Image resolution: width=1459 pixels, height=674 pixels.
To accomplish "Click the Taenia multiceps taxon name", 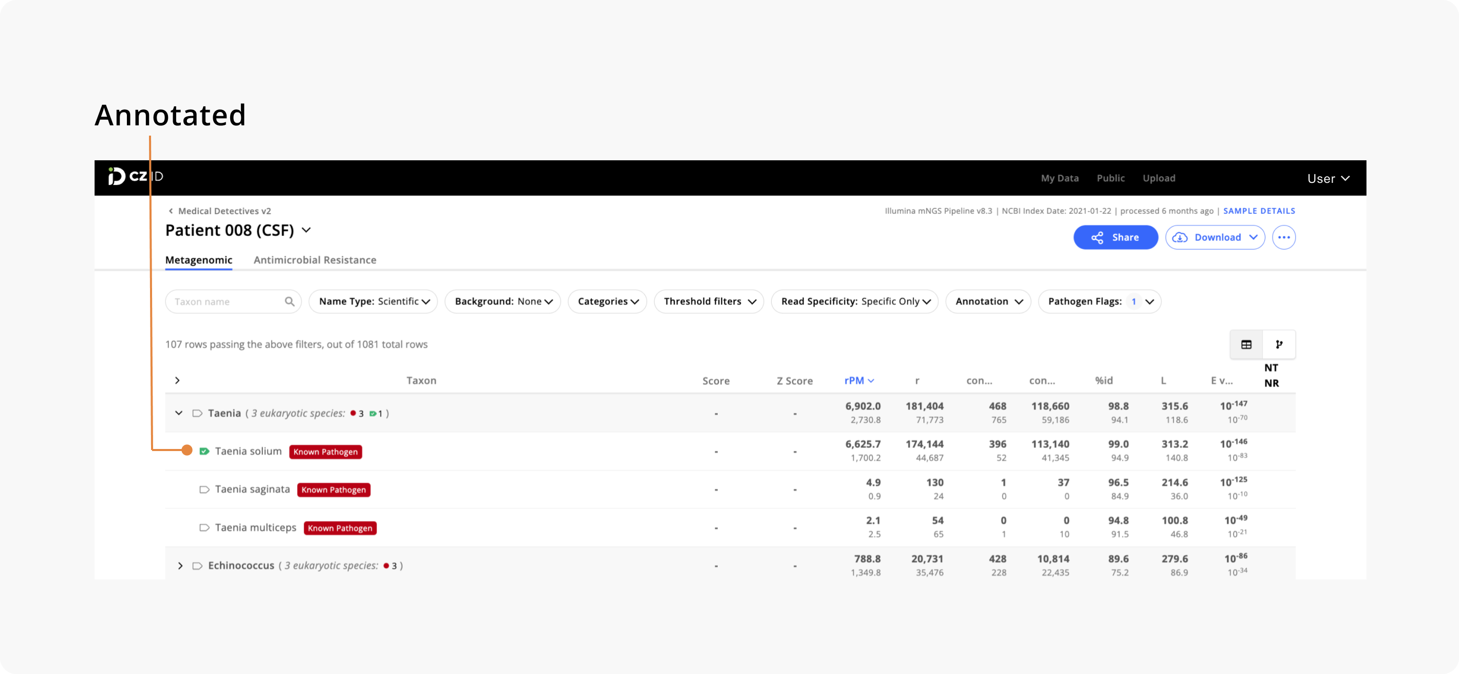I will [255, 527].
